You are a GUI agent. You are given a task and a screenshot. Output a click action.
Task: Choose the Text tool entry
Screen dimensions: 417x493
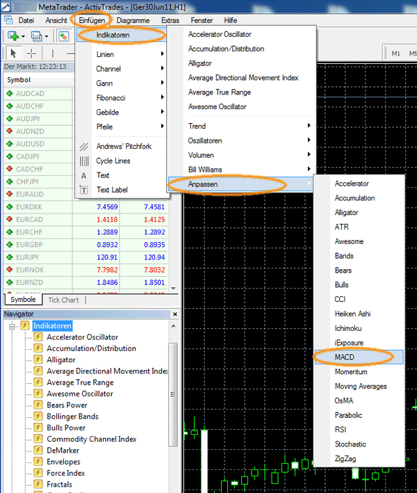[122, 175]
